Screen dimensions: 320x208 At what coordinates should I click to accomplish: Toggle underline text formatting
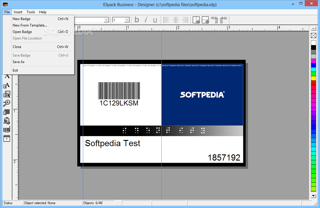click(155, 20)
